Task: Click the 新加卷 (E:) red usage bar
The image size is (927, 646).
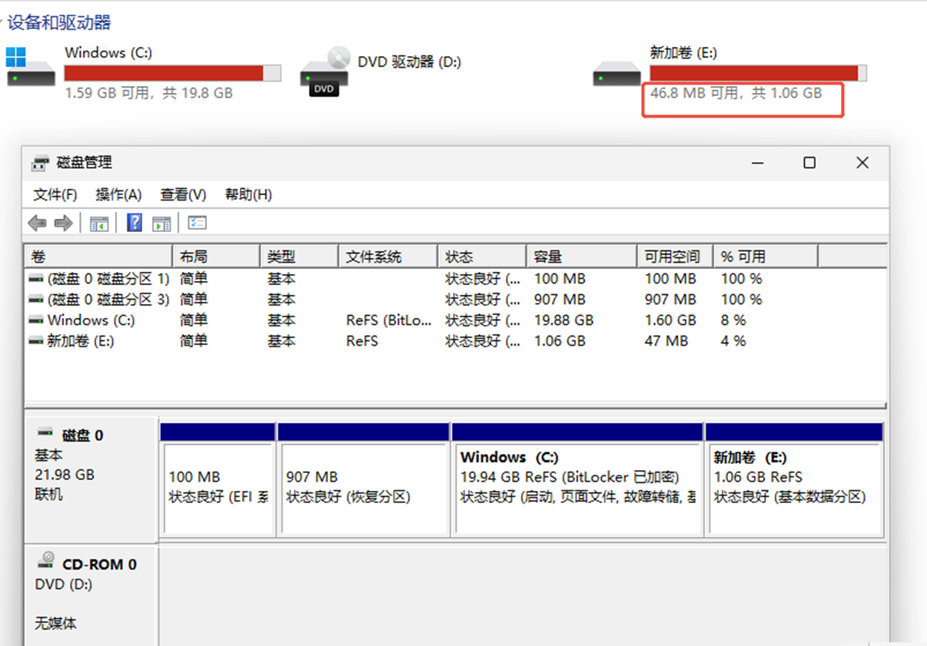Action: pyautogui.click(x=759, y=73)
